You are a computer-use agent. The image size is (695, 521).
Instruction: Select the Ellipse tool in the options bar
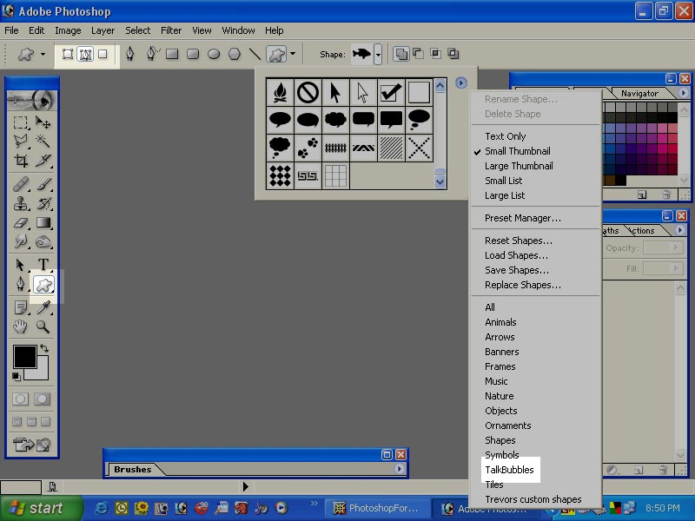pos(214,53)
